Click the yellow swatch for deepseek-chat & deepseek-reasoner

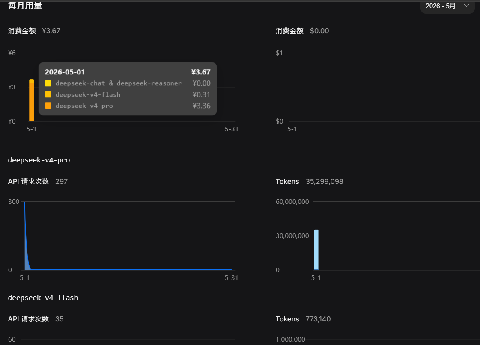[x=48, y=83]
